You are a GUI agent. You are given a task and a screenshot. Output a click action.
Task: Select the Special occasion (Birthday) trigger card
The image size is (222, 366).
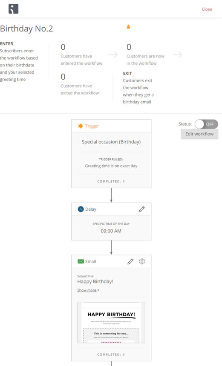[x=111, y=154]
